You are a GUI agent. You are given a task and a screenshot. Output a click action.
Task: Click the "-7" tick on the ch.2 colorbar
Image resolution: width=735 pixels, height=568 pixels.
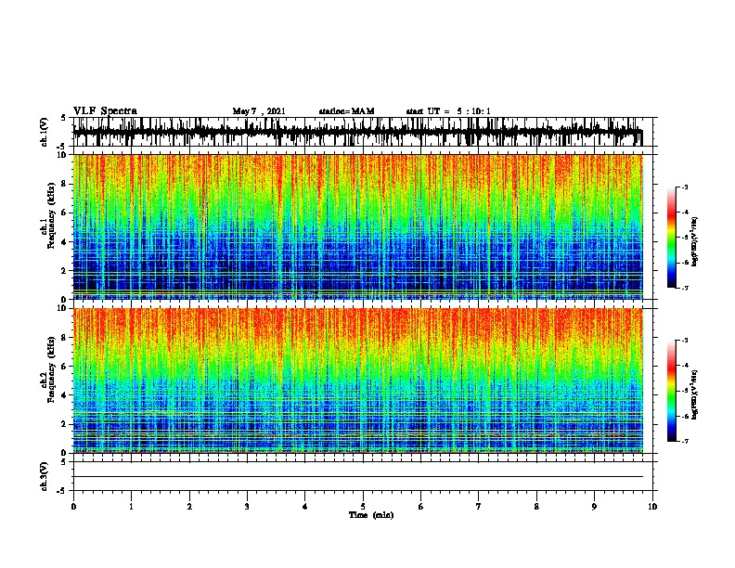(x=685, y=442)
